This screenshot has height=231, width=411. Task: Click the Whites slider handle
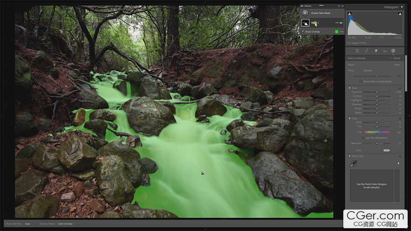377,109
